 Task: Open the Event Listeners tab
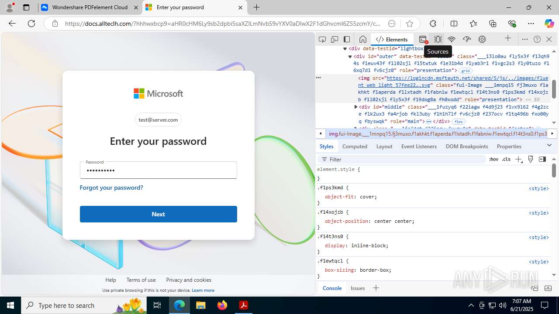click(419, 147)
